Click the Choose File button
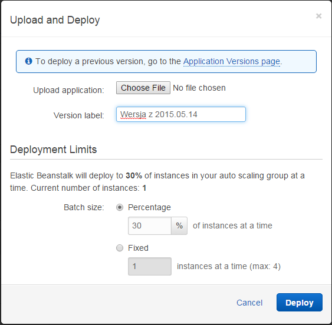The height and width of the screenshot is (325, 332). (x=143, y=88)
